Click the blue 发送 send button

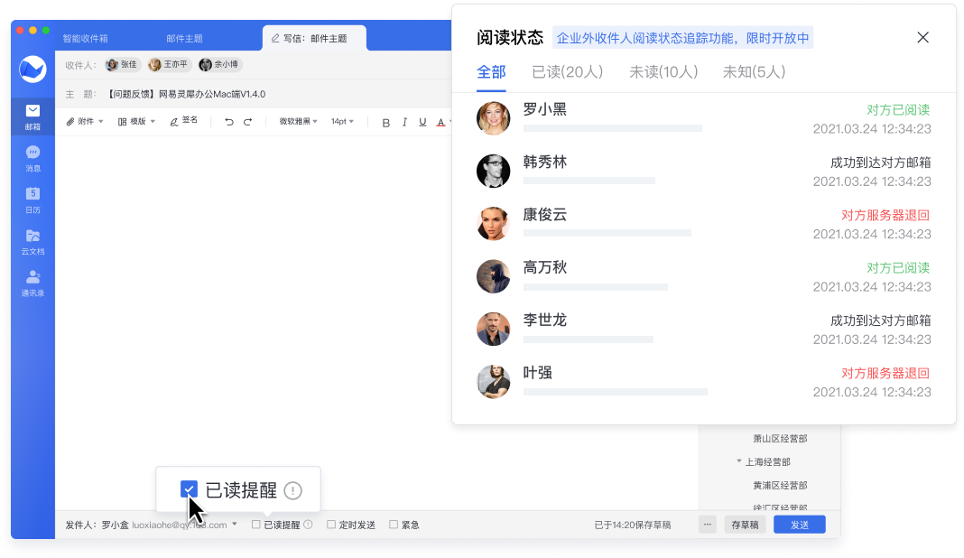pyautogui.click(x=799, y=525)
